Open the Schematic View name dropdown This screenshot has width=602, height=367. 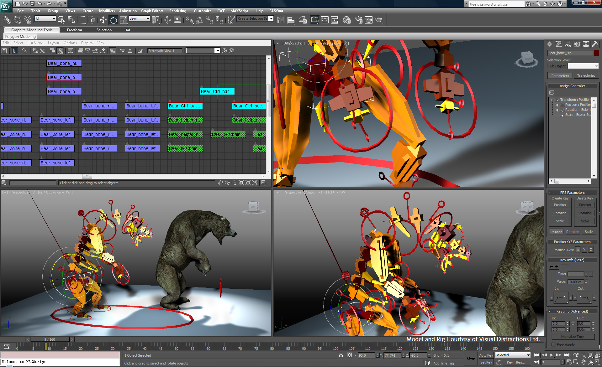point(203,51)
